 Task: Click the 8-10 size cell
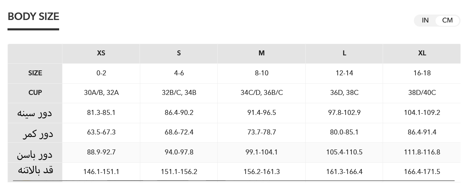[x=261, y=73]
